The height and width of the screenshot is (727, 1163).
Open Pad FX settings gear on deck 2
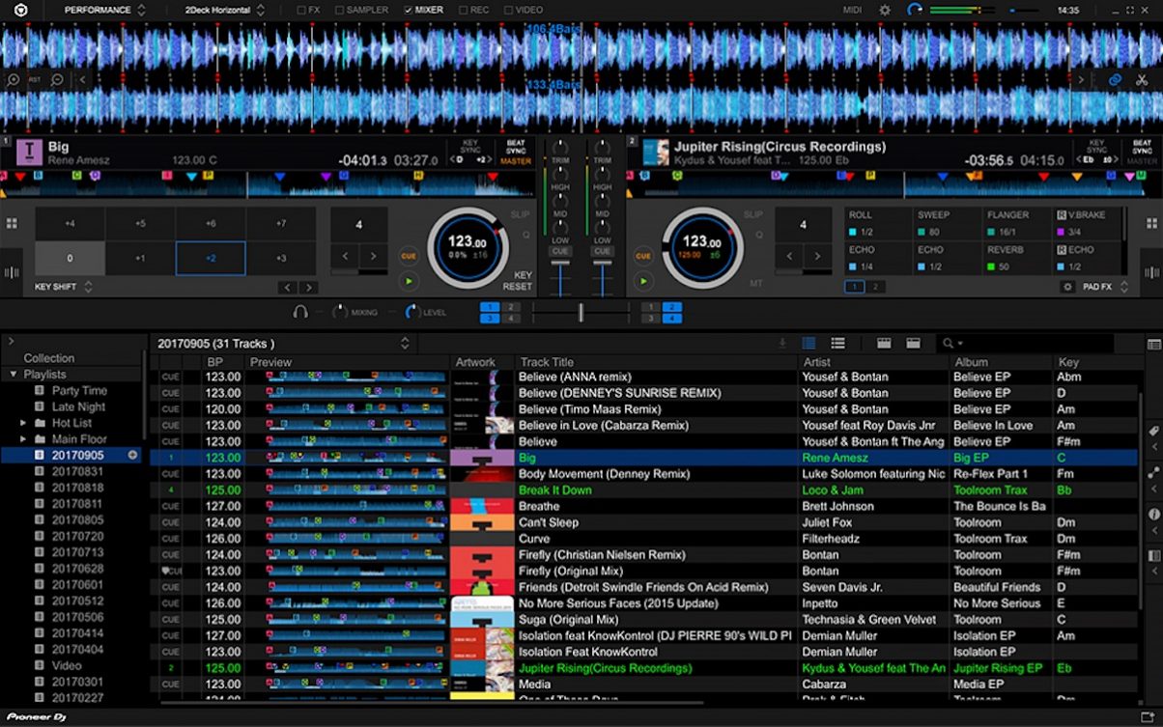point(1067,287)
